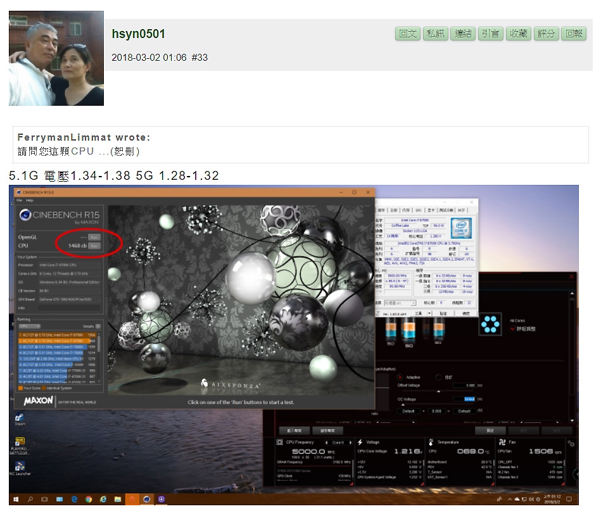
Task: Click the 回文 reply button
Action: pyautogui.click(x=407, y=34)
